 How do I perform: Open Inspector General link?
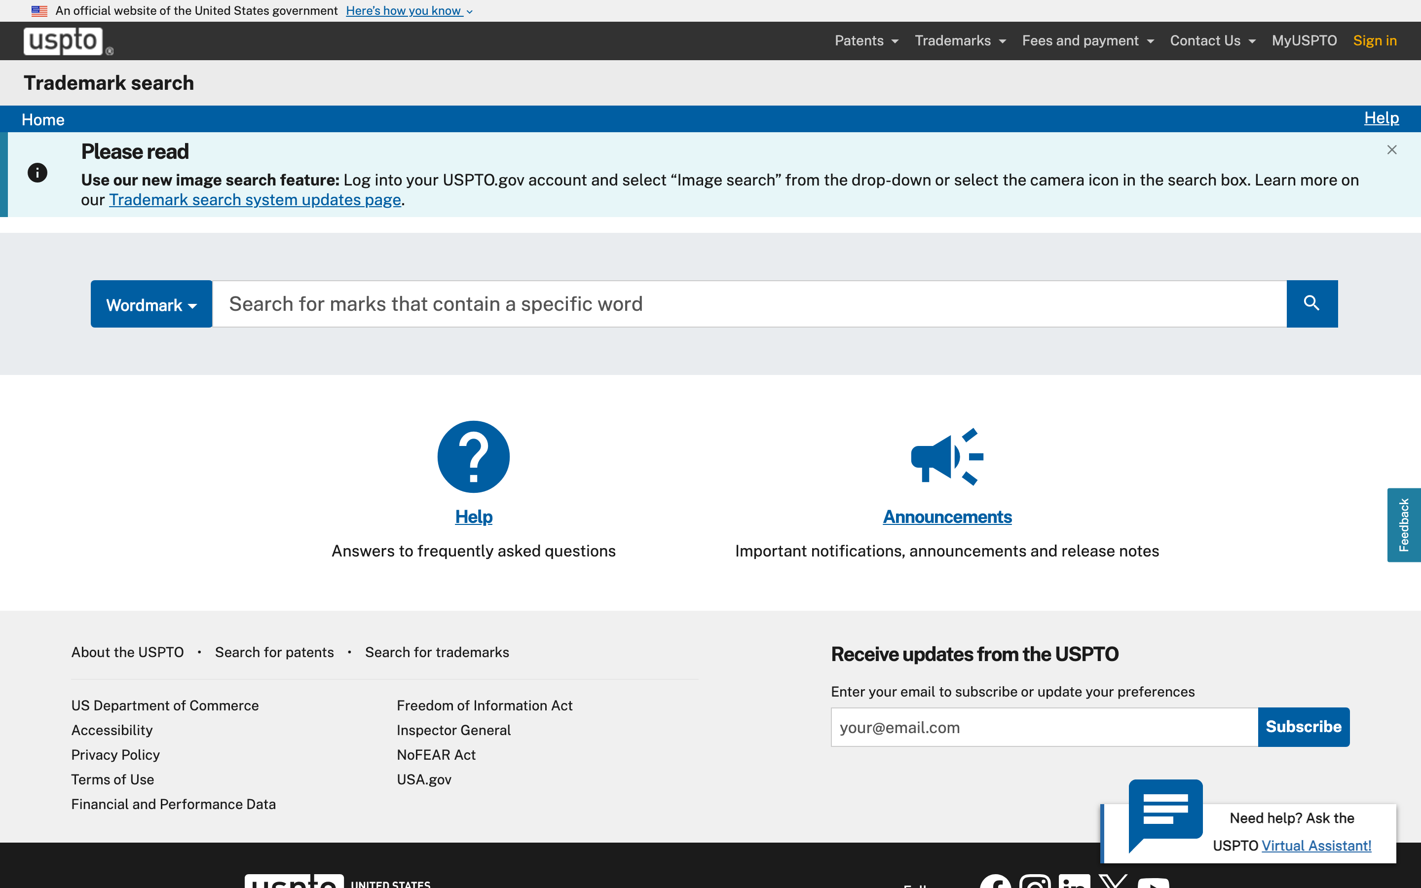[453, 730]
